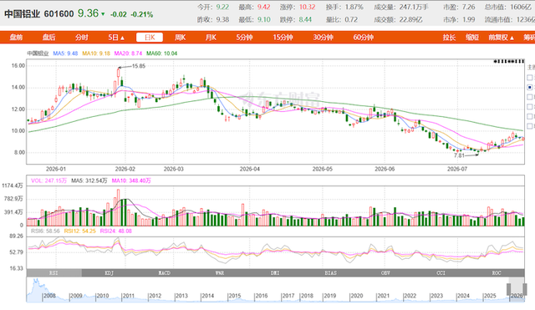Select the ROC indicator tab
Screen dimensions: 535x310
497,273
